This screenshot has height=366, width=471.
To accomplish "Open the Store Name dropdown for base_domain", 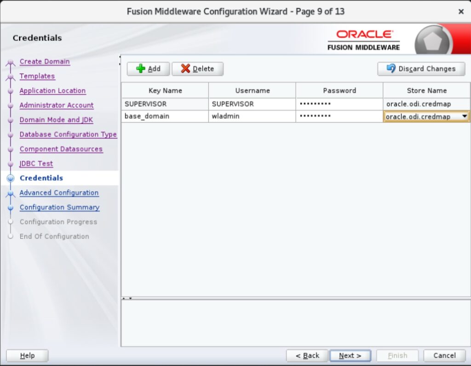I will click(x=465, y=116).
